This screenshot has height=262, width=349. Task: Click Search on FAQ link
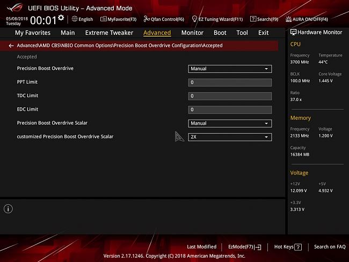point(330,246)
